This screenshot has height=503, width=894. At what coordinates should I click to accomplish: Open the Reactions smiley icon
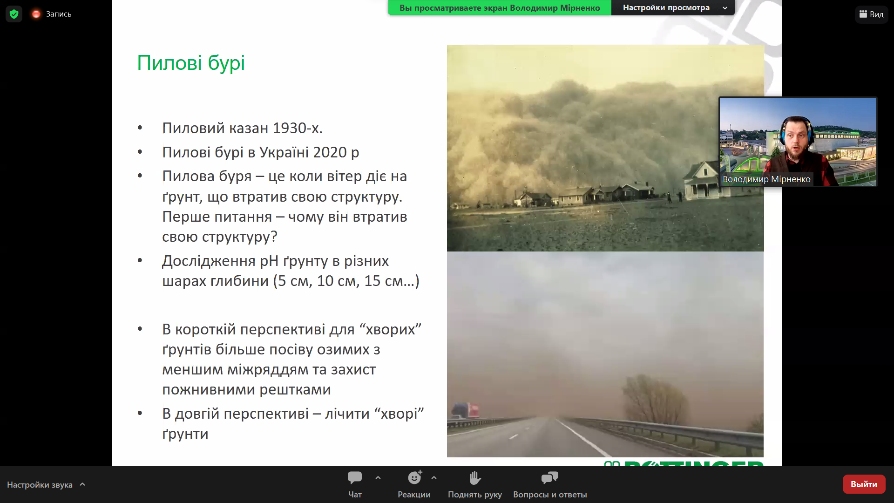414,477
